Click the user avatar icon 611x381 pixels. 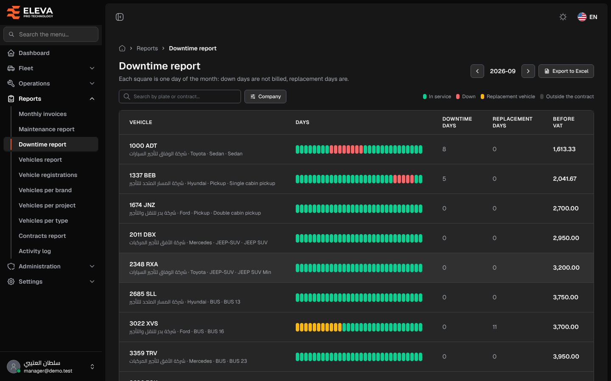click(x=14, y=367)
